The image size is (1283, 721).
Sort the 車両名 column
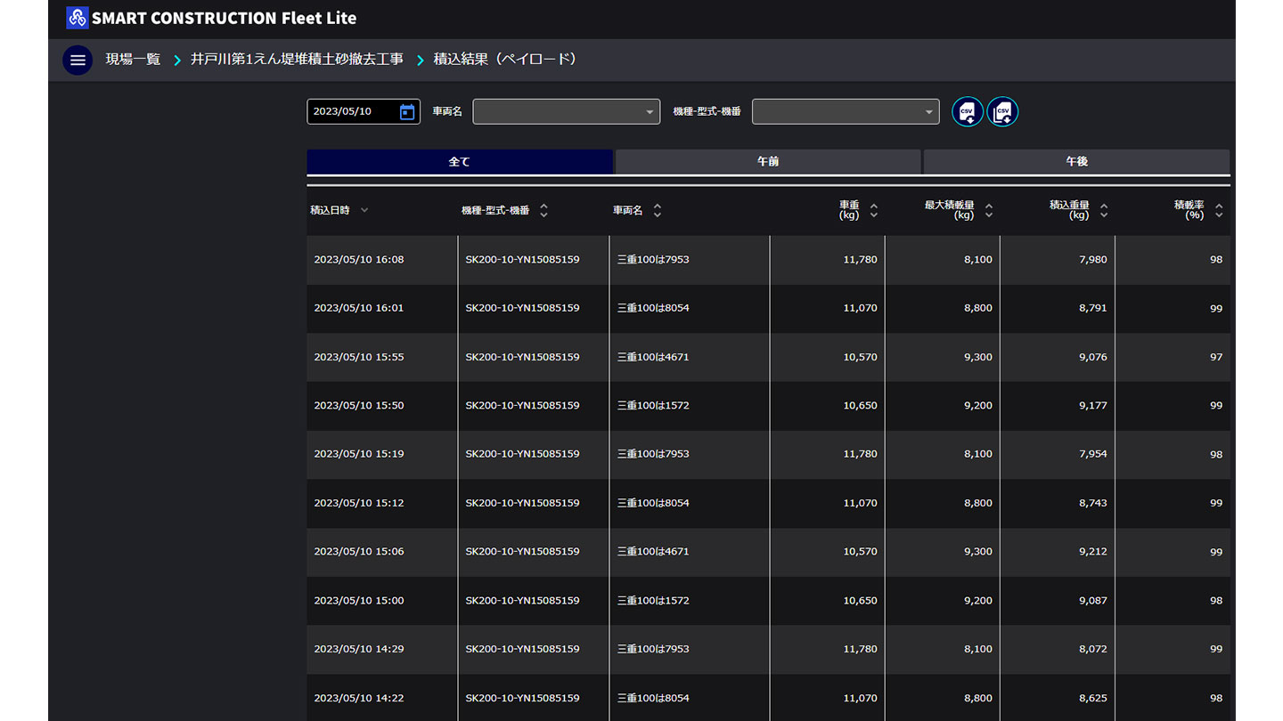[658, 210]
